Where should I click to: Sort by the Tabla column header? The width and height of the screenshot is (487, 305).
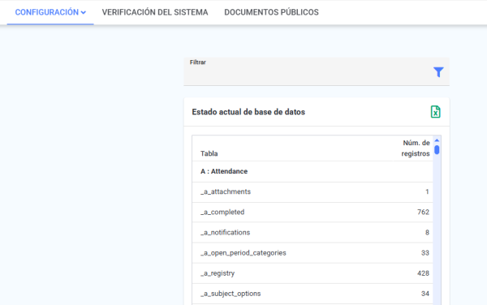tap(209, 153)
